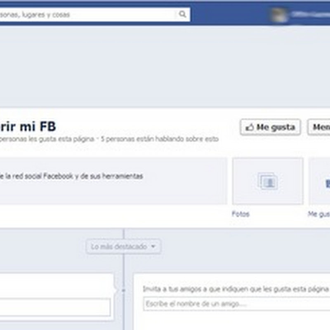This screenshot has height=330, width=330.
Task: Click the photos icon inside Fotos box
Action: 268,181
